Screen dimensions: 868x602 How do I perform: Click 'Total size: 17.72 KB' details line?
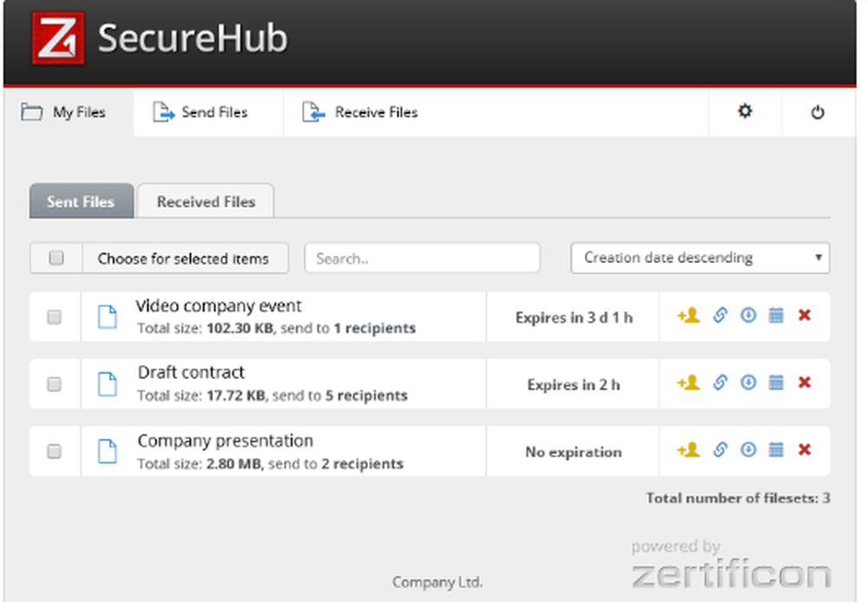[273, 396]
